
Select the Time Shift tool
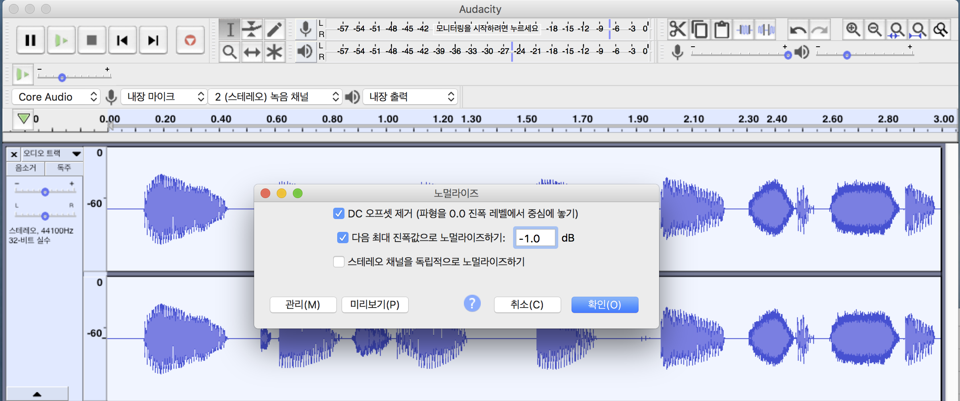tap(252, 52)
